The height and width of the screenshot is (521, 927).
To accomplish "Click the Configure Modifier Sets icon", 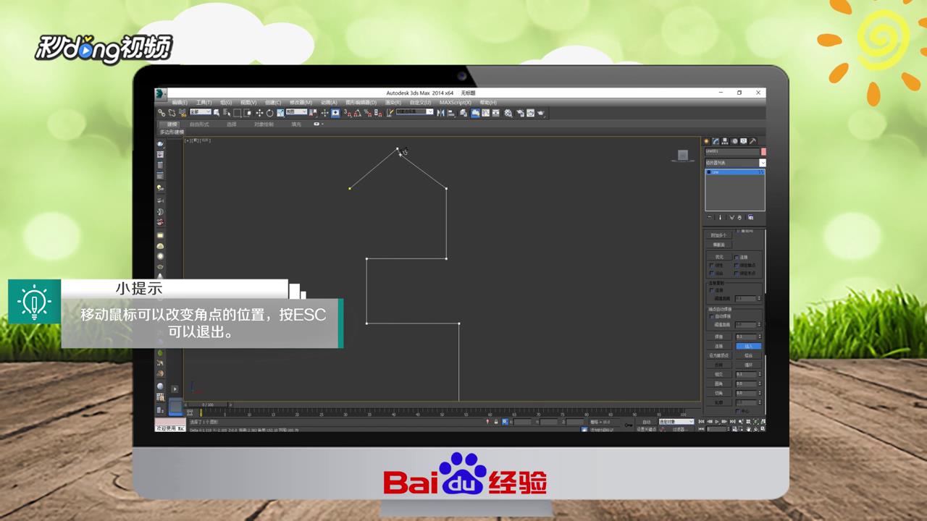I will tap(750, 217).
